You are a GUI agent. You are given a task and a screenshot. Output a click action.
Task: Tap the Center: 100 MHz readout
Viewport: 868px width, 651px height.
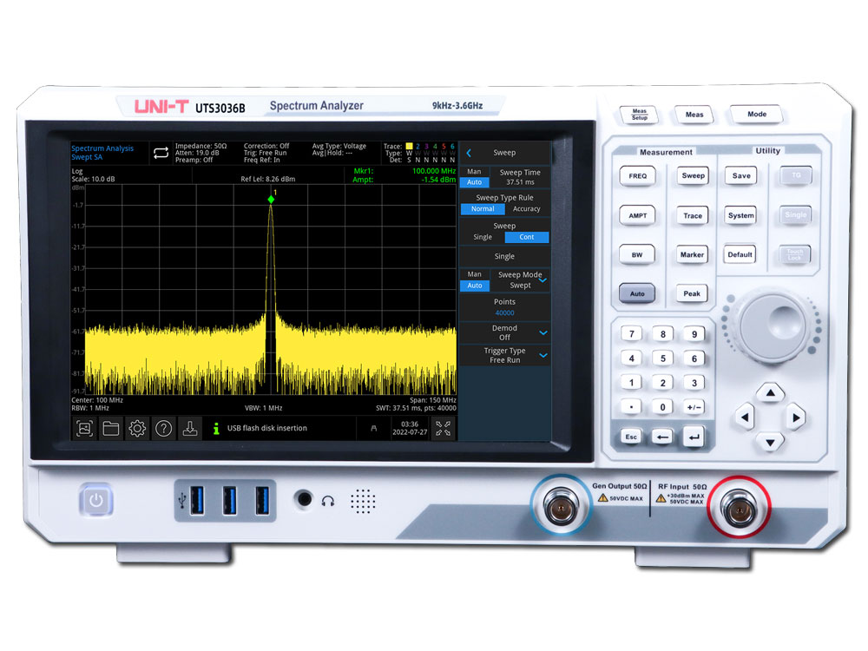click(x=97, y=399)
